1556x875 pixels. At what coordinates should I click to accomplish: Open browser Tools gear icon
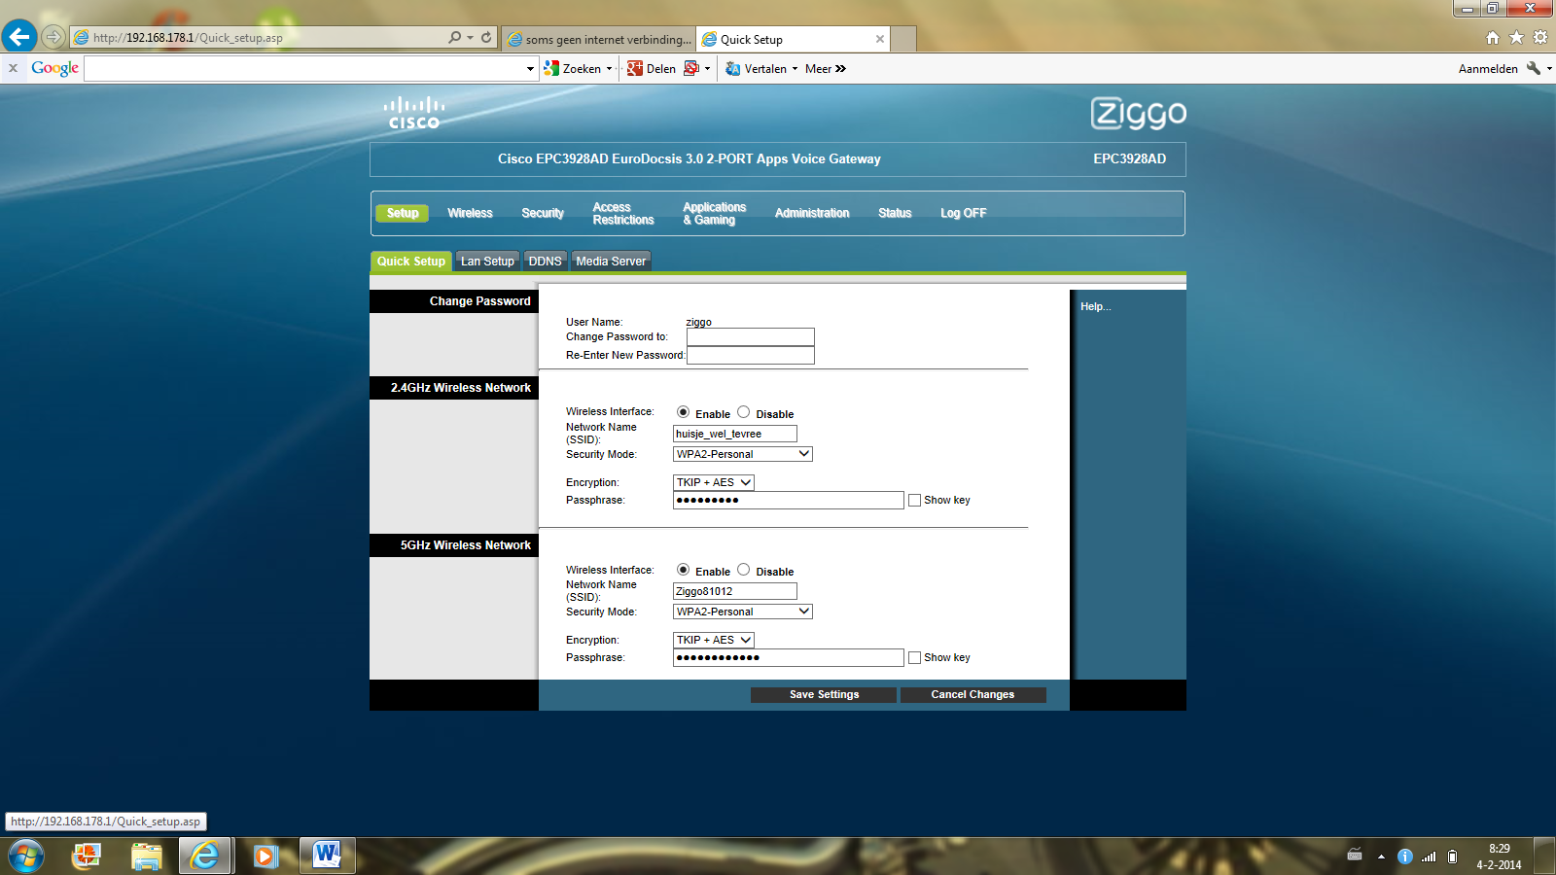(x=1540, y=38)
